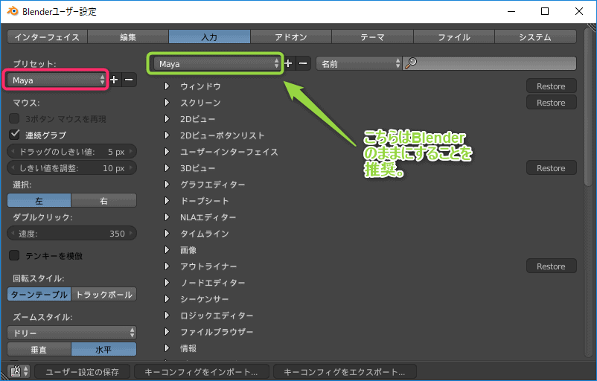Click the minus icon beside left Maya preset

(129, 80)
